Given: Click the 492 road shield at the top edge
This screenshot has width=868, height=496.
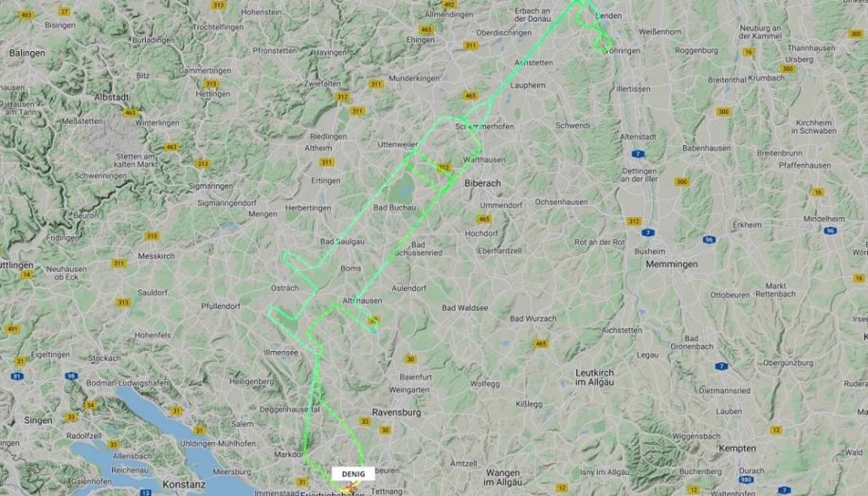Looking at the screenshot, I should coord(449,5).
